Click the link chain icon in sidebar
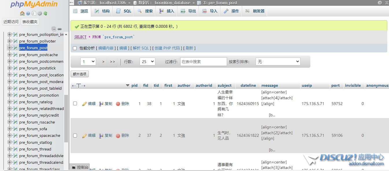The height and width of the screenshot is (171, 389). click(60, 29)
